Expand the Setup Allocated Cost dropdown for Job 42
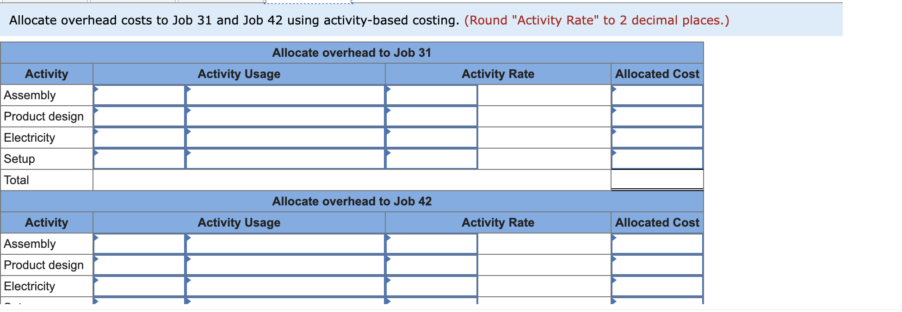This screenshot has width=902, height=312. (614, 303)
